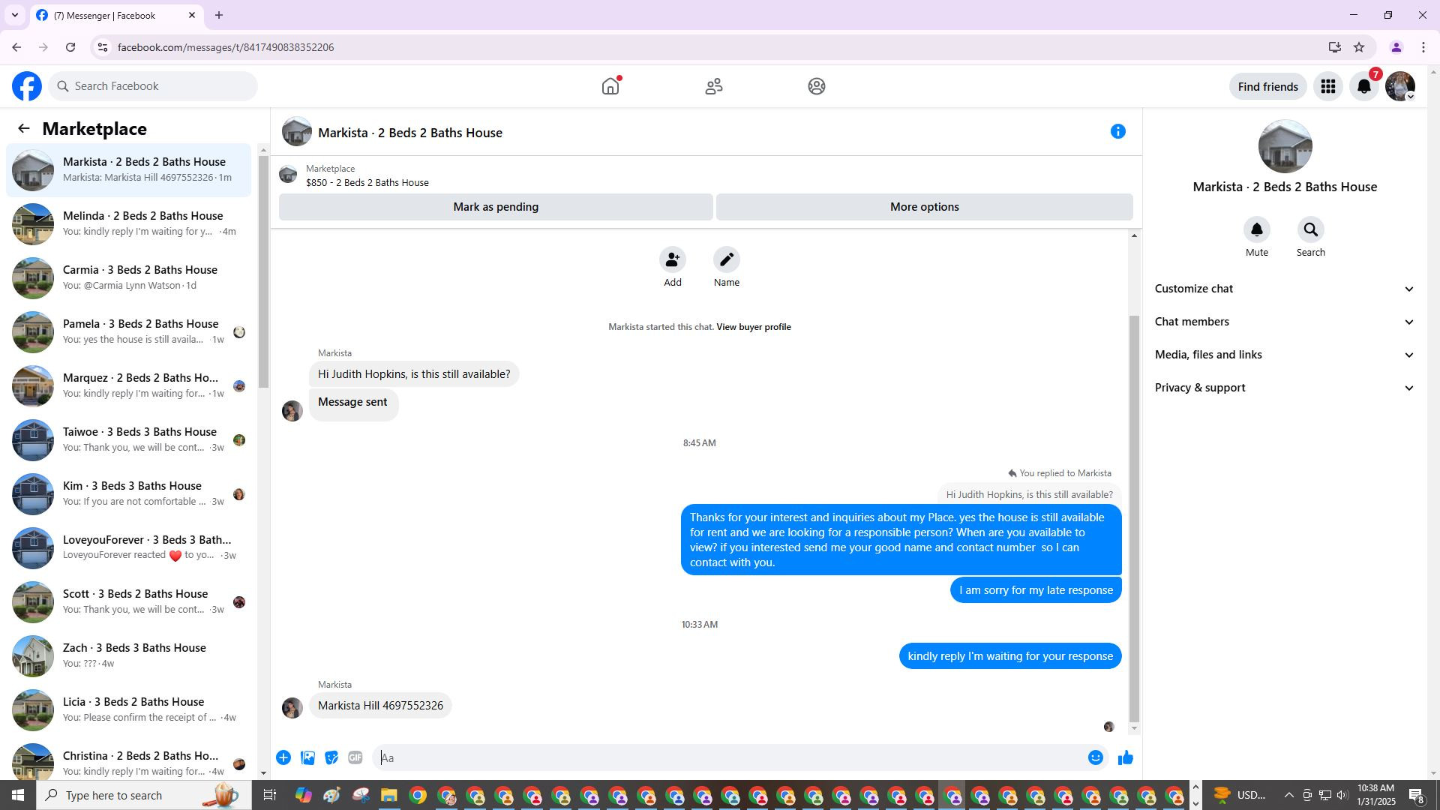Open Kim 3 Beds 3 Baths House chat
Screen dimensions: 1440x810
tap(129, 494)
